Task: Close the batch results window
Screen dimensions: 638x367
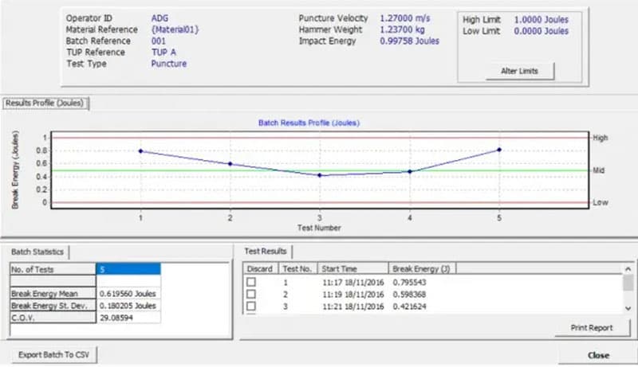Action: [598, 355]
